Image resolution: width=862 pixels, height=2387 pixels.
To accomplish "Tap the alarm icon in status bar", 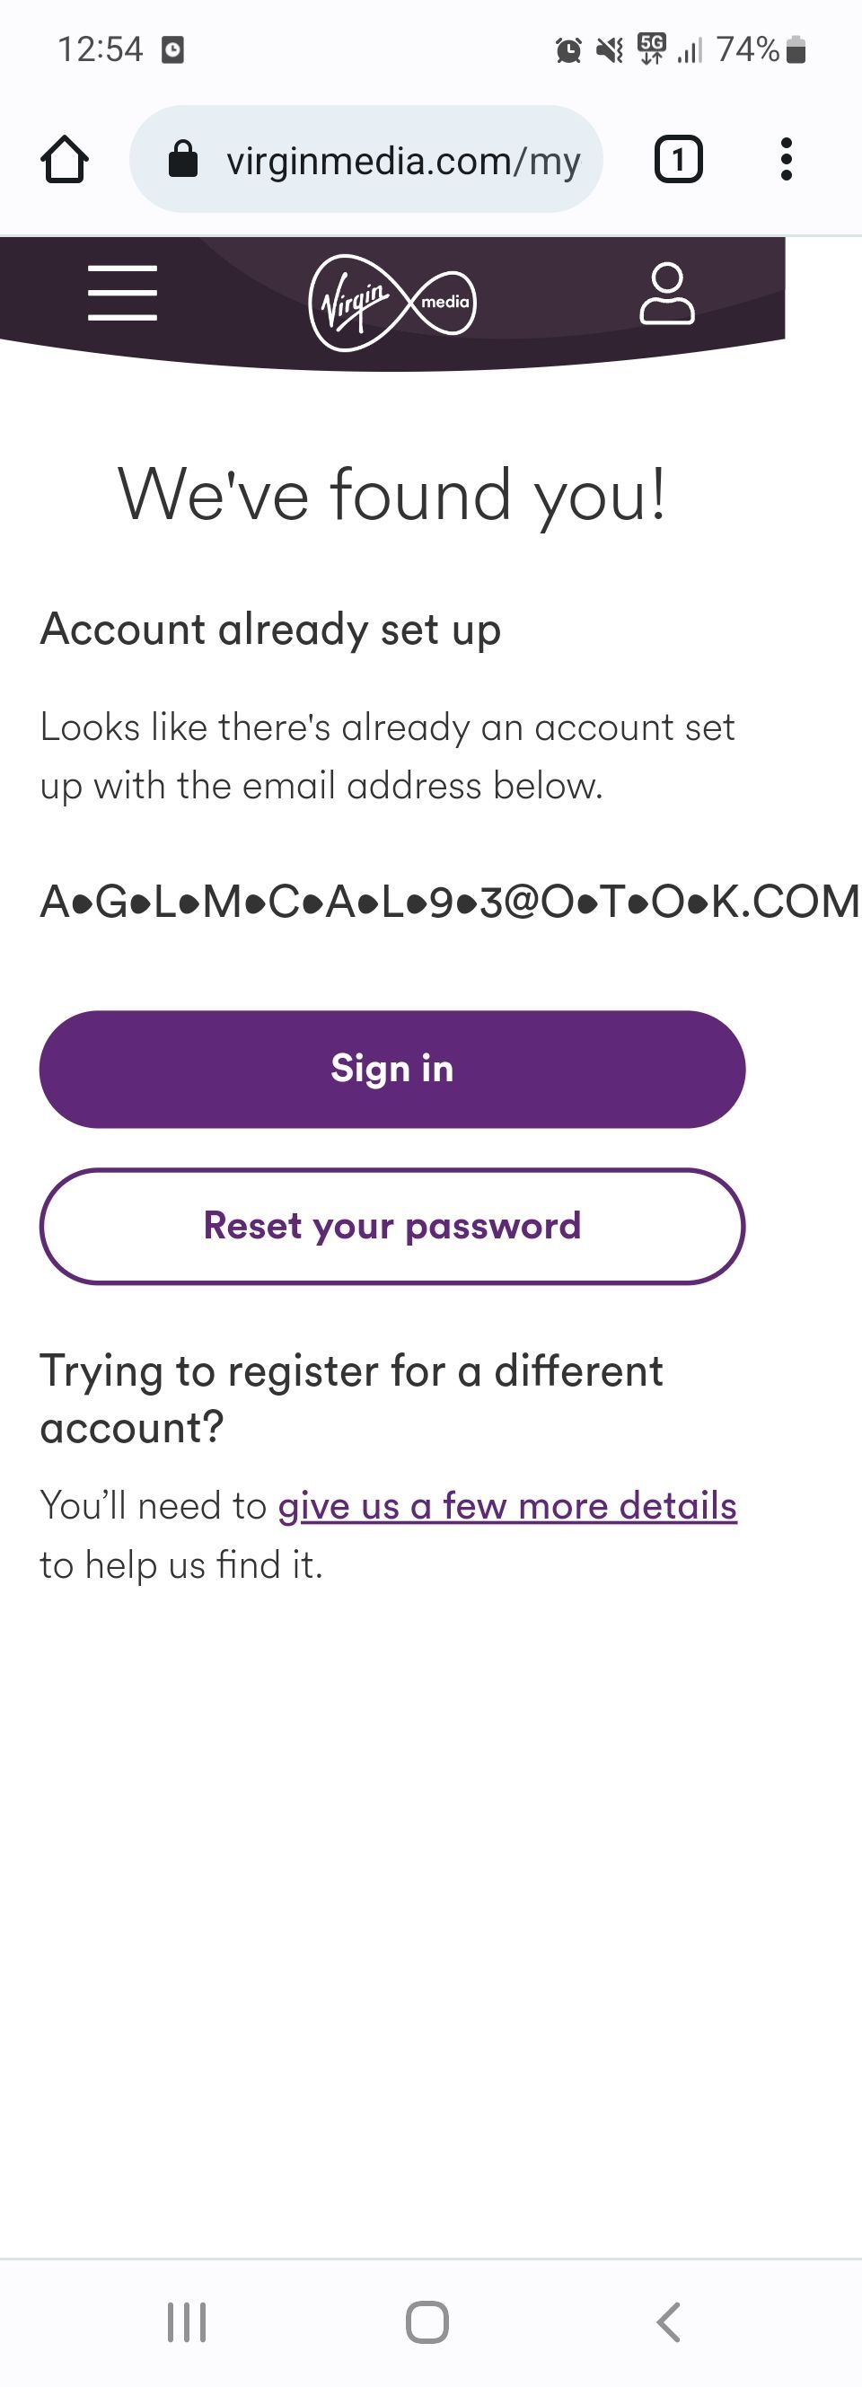I will pos(568,49).
